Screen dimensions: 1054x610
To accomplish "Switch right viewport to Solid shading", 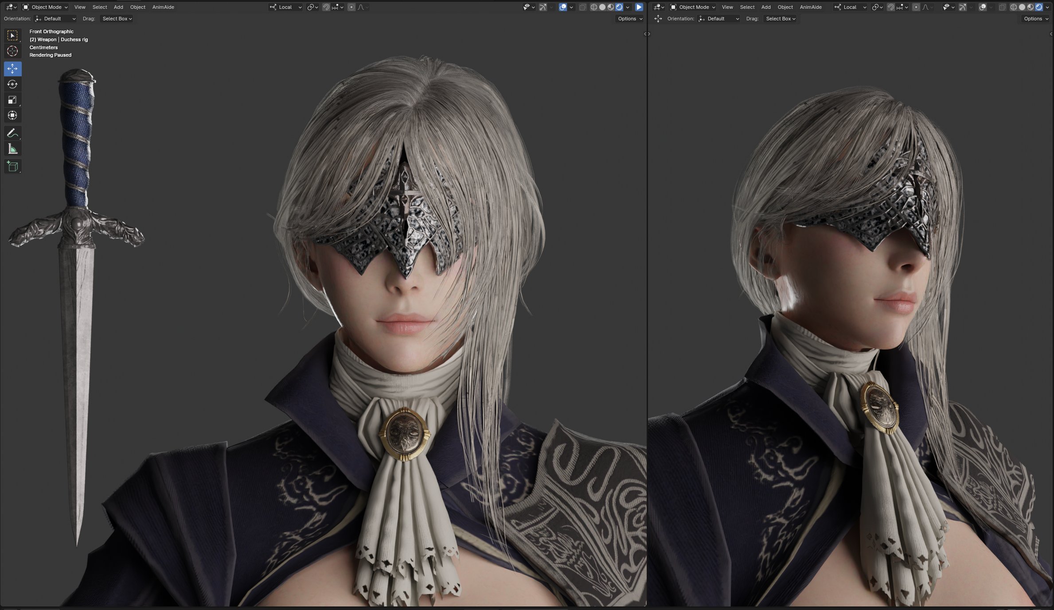I will [1022, 7].
